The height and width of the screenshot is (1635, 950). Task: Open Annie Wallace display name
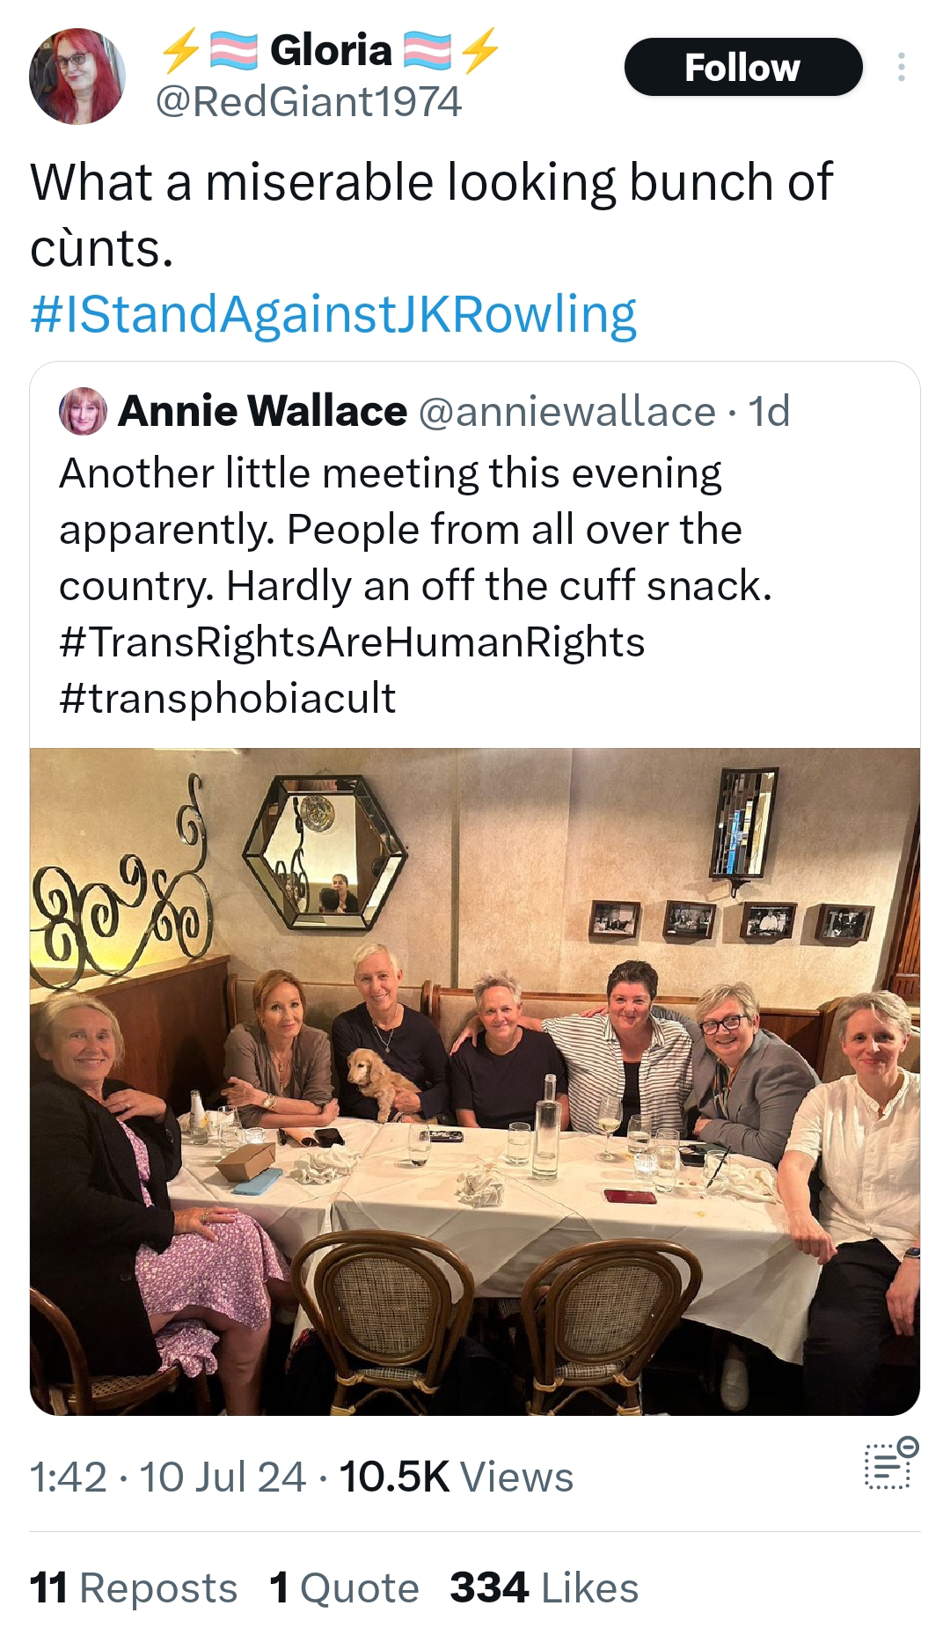263,411
